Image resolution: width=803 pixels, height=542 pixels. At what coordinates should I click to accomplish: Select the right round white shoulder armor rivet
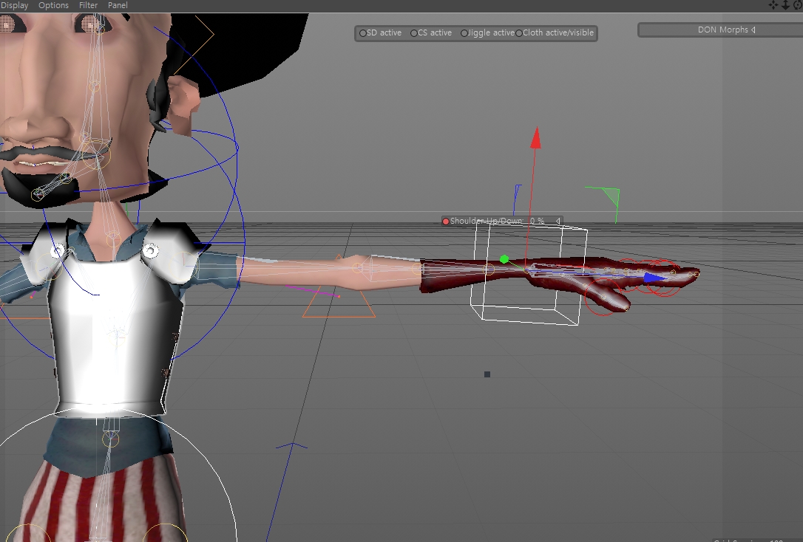150,250
